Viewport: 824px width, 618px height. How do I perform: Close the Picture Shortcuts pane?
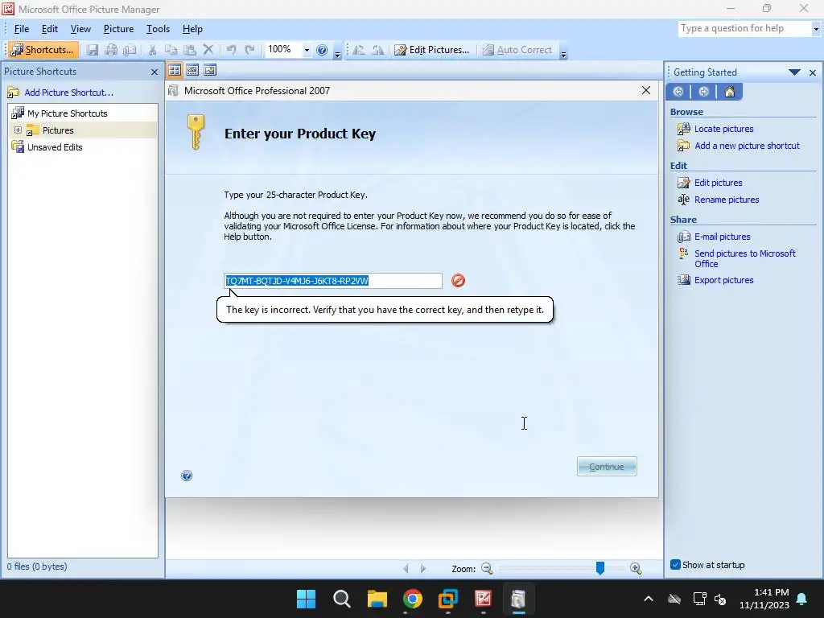(x=154, y=72)
